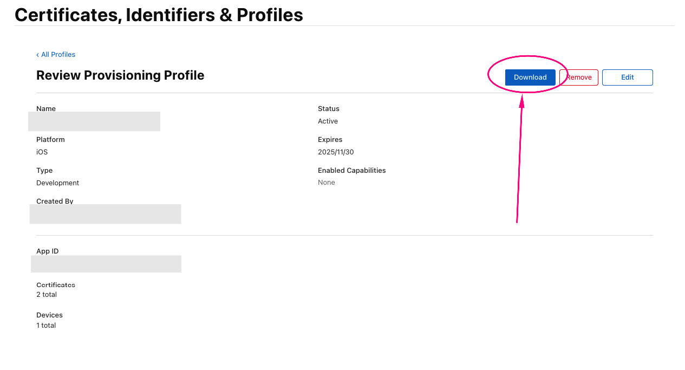The height and width of the screenshot is (370, 685).
Task: Click the Edit button
Action: [627, 77]
